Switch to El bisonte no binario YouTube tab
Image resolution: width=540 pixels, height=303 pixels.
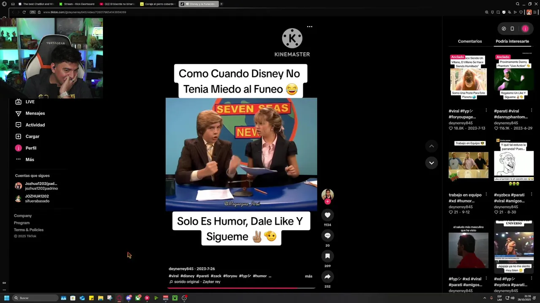pyautogui.click(x=117, y=4)
